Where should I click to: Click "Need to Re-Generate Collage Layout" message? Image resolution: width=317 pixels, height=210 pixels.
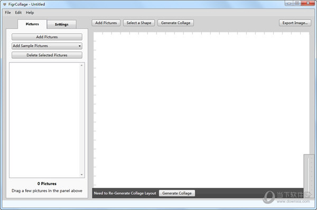coord(125,193)
